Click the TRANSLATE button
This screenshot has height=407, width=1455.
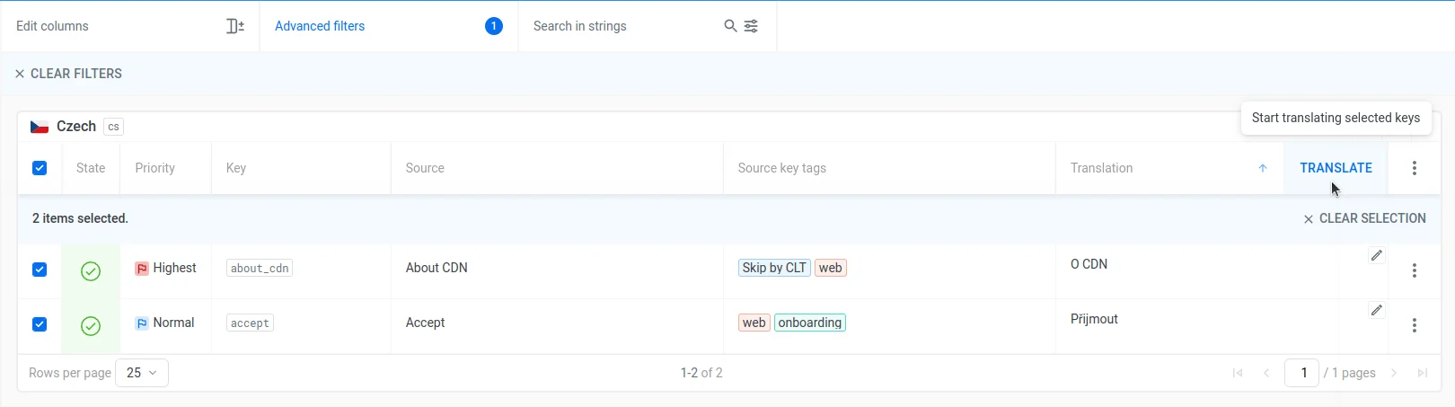pyautogui.click(x=1336, y=168)
